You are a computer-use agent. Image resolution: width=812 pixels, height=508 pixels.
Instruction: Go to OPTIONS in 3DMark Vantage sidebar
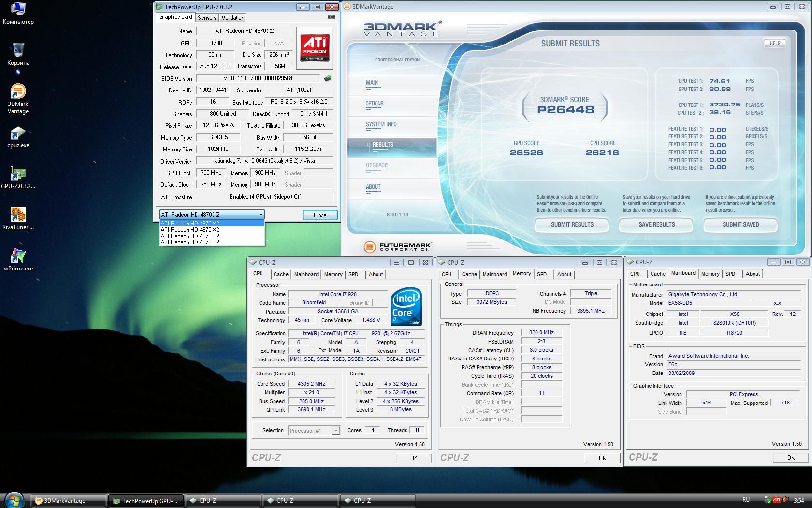375,104
